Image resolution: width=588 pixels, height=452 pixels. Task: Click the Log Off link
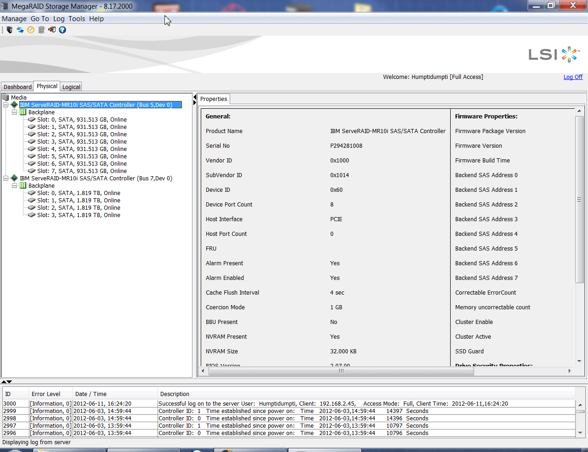click(x=573, y=77)
